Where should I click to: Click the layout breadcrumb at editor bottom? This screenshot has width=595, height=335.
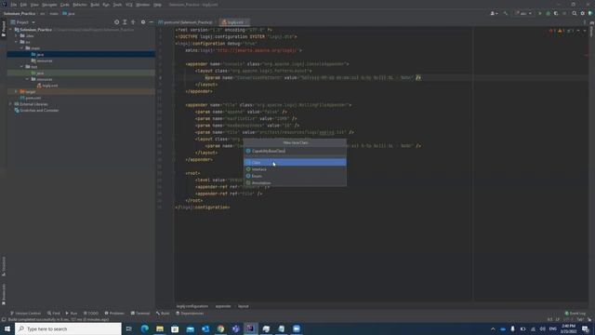(244, 306)
